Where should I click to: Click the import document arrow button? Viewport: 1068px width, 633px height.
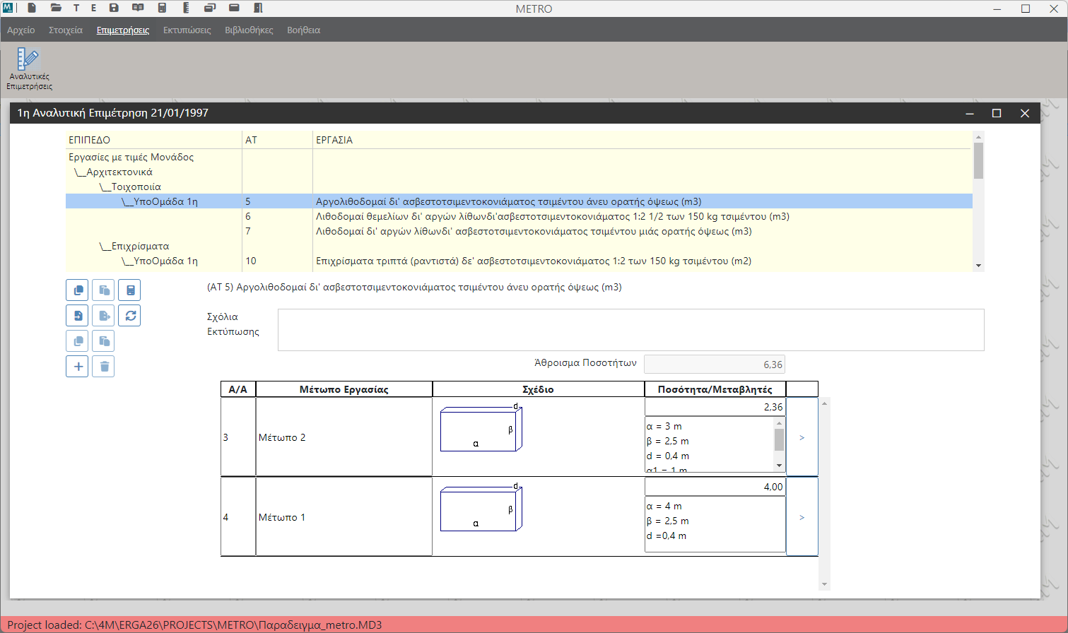78,316
